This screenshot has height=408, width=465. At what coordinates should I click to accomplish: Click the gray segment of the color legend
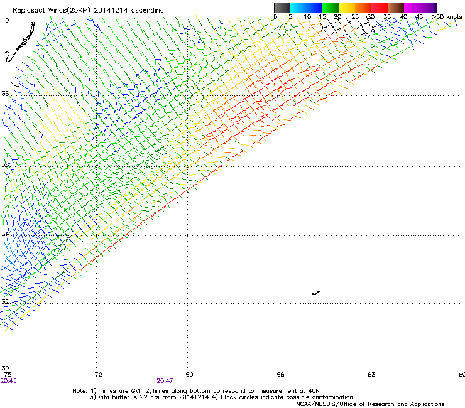point(282,8)
